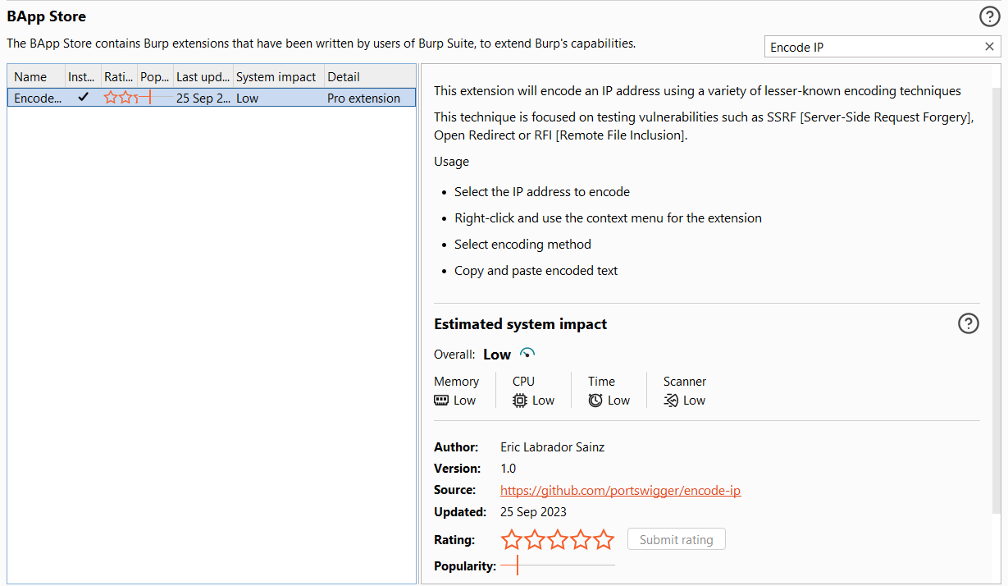Click the popularity bar in the Encode row

coord(155,98)
